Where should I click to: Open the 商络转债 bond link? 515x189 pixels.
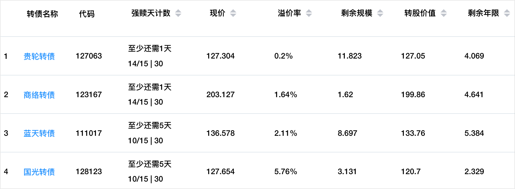[39, 95]
